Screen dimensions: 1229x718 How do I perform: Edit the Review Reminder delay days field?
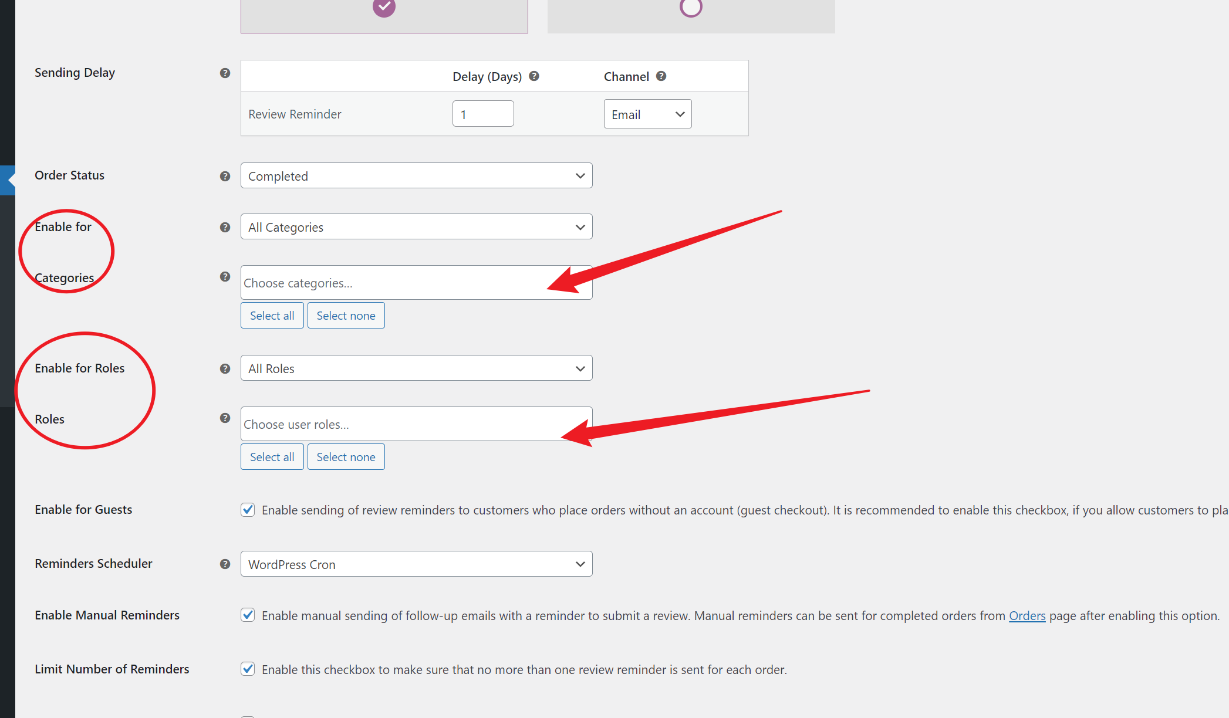click(481, 114)
